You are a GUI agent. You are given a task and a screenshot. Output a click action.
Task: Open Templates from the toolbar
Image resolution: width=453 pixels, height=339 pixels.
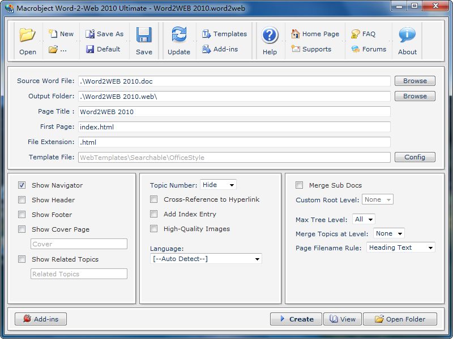[224, 34]
